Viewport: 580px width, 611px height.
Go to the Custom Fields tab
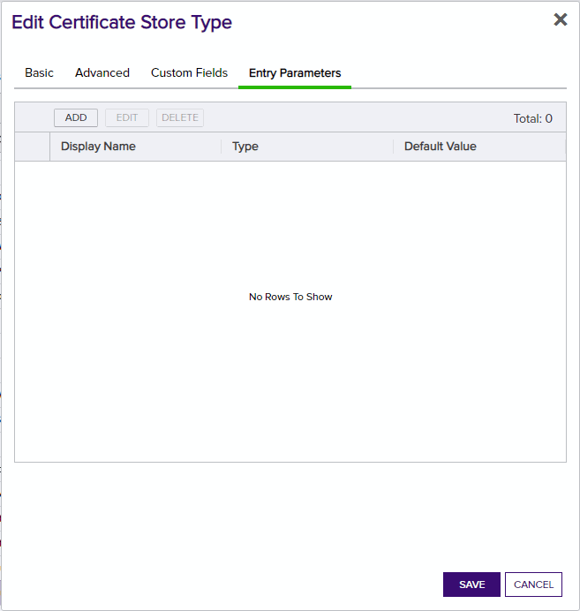point(189,73)
